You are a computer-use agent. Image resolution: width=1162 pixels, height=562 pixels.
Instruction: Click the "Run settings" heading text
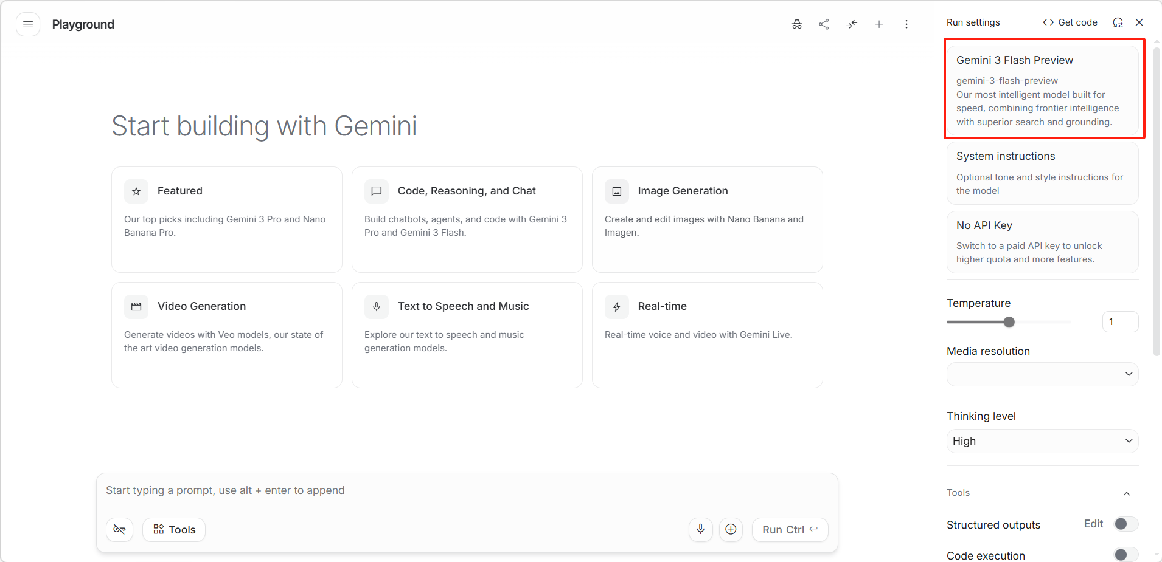[973, 22]
